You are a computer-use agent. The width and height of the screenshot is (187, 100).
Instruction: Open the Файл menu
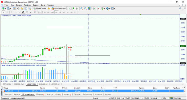tap(6, 5)
